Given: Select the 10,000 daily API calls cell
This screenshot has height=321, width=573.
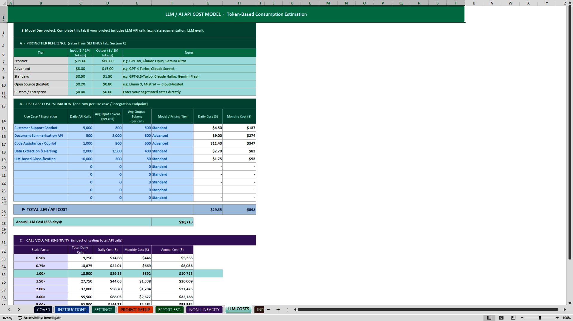Looking at the screenshot, I should pyautogui.click(x=80, y=159).
